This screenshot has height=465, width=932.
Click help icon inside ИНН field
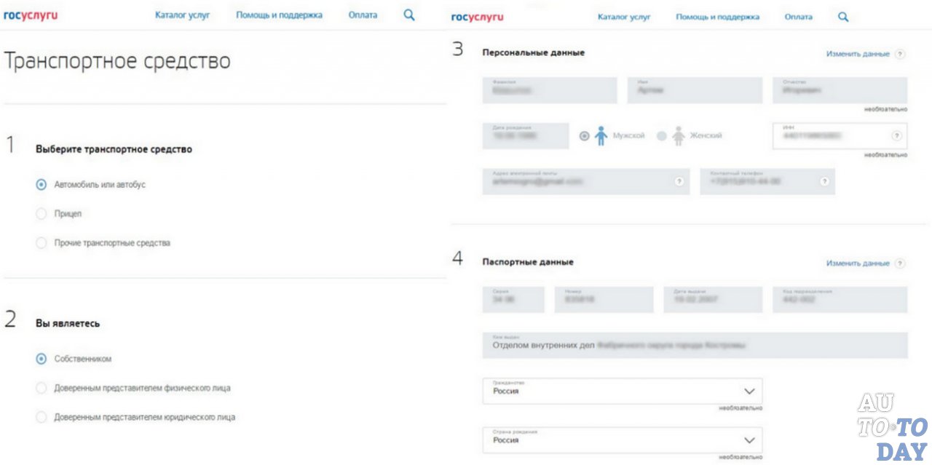point(896,136)
